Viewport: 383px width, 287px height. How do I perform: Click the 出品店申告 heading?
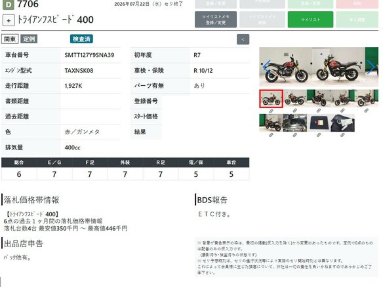(23, 243)
